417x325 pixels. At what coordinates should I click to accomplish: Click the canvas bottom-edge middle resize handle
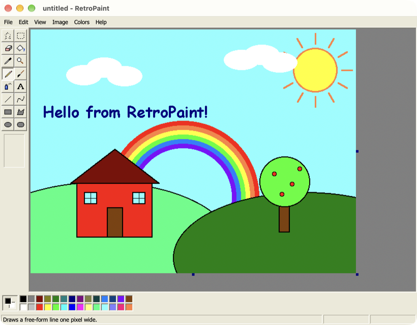click(193, 274)
